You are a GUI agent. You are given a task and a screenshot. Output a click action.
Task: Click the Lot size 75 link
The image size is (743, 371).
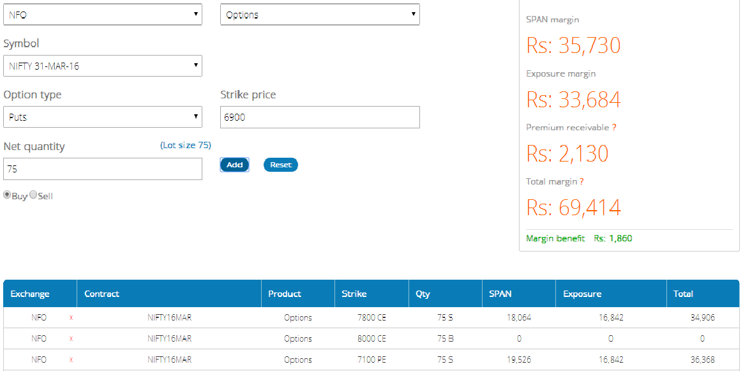point(186,145)
